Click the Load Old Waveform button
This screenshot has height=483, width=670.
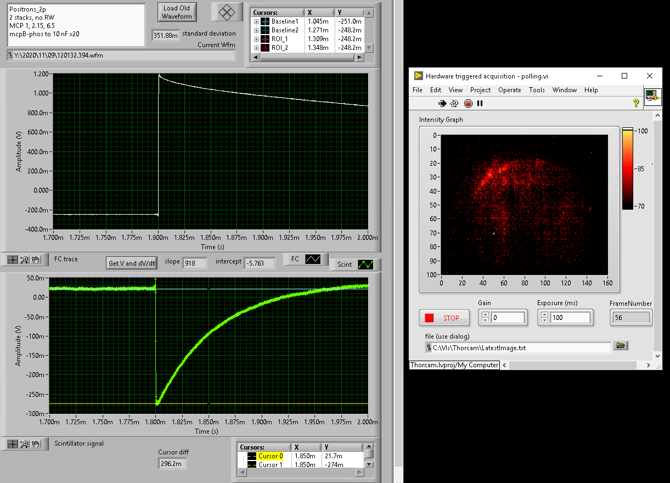177,12
